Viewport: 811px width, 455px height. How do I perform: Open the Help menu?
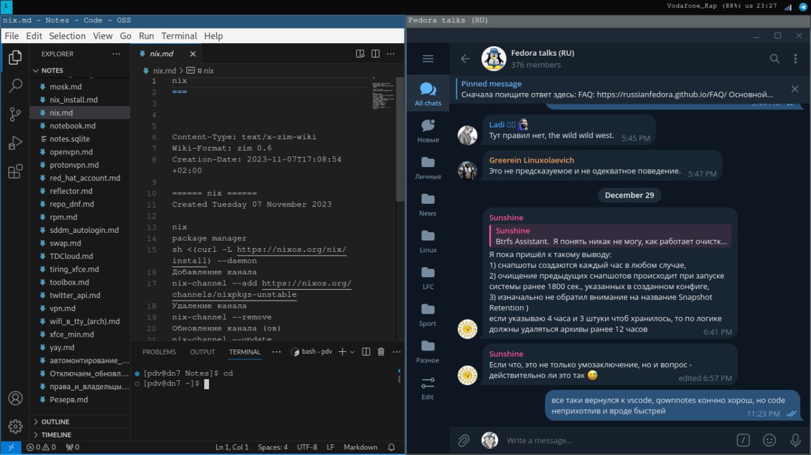(x=214, y=36)
